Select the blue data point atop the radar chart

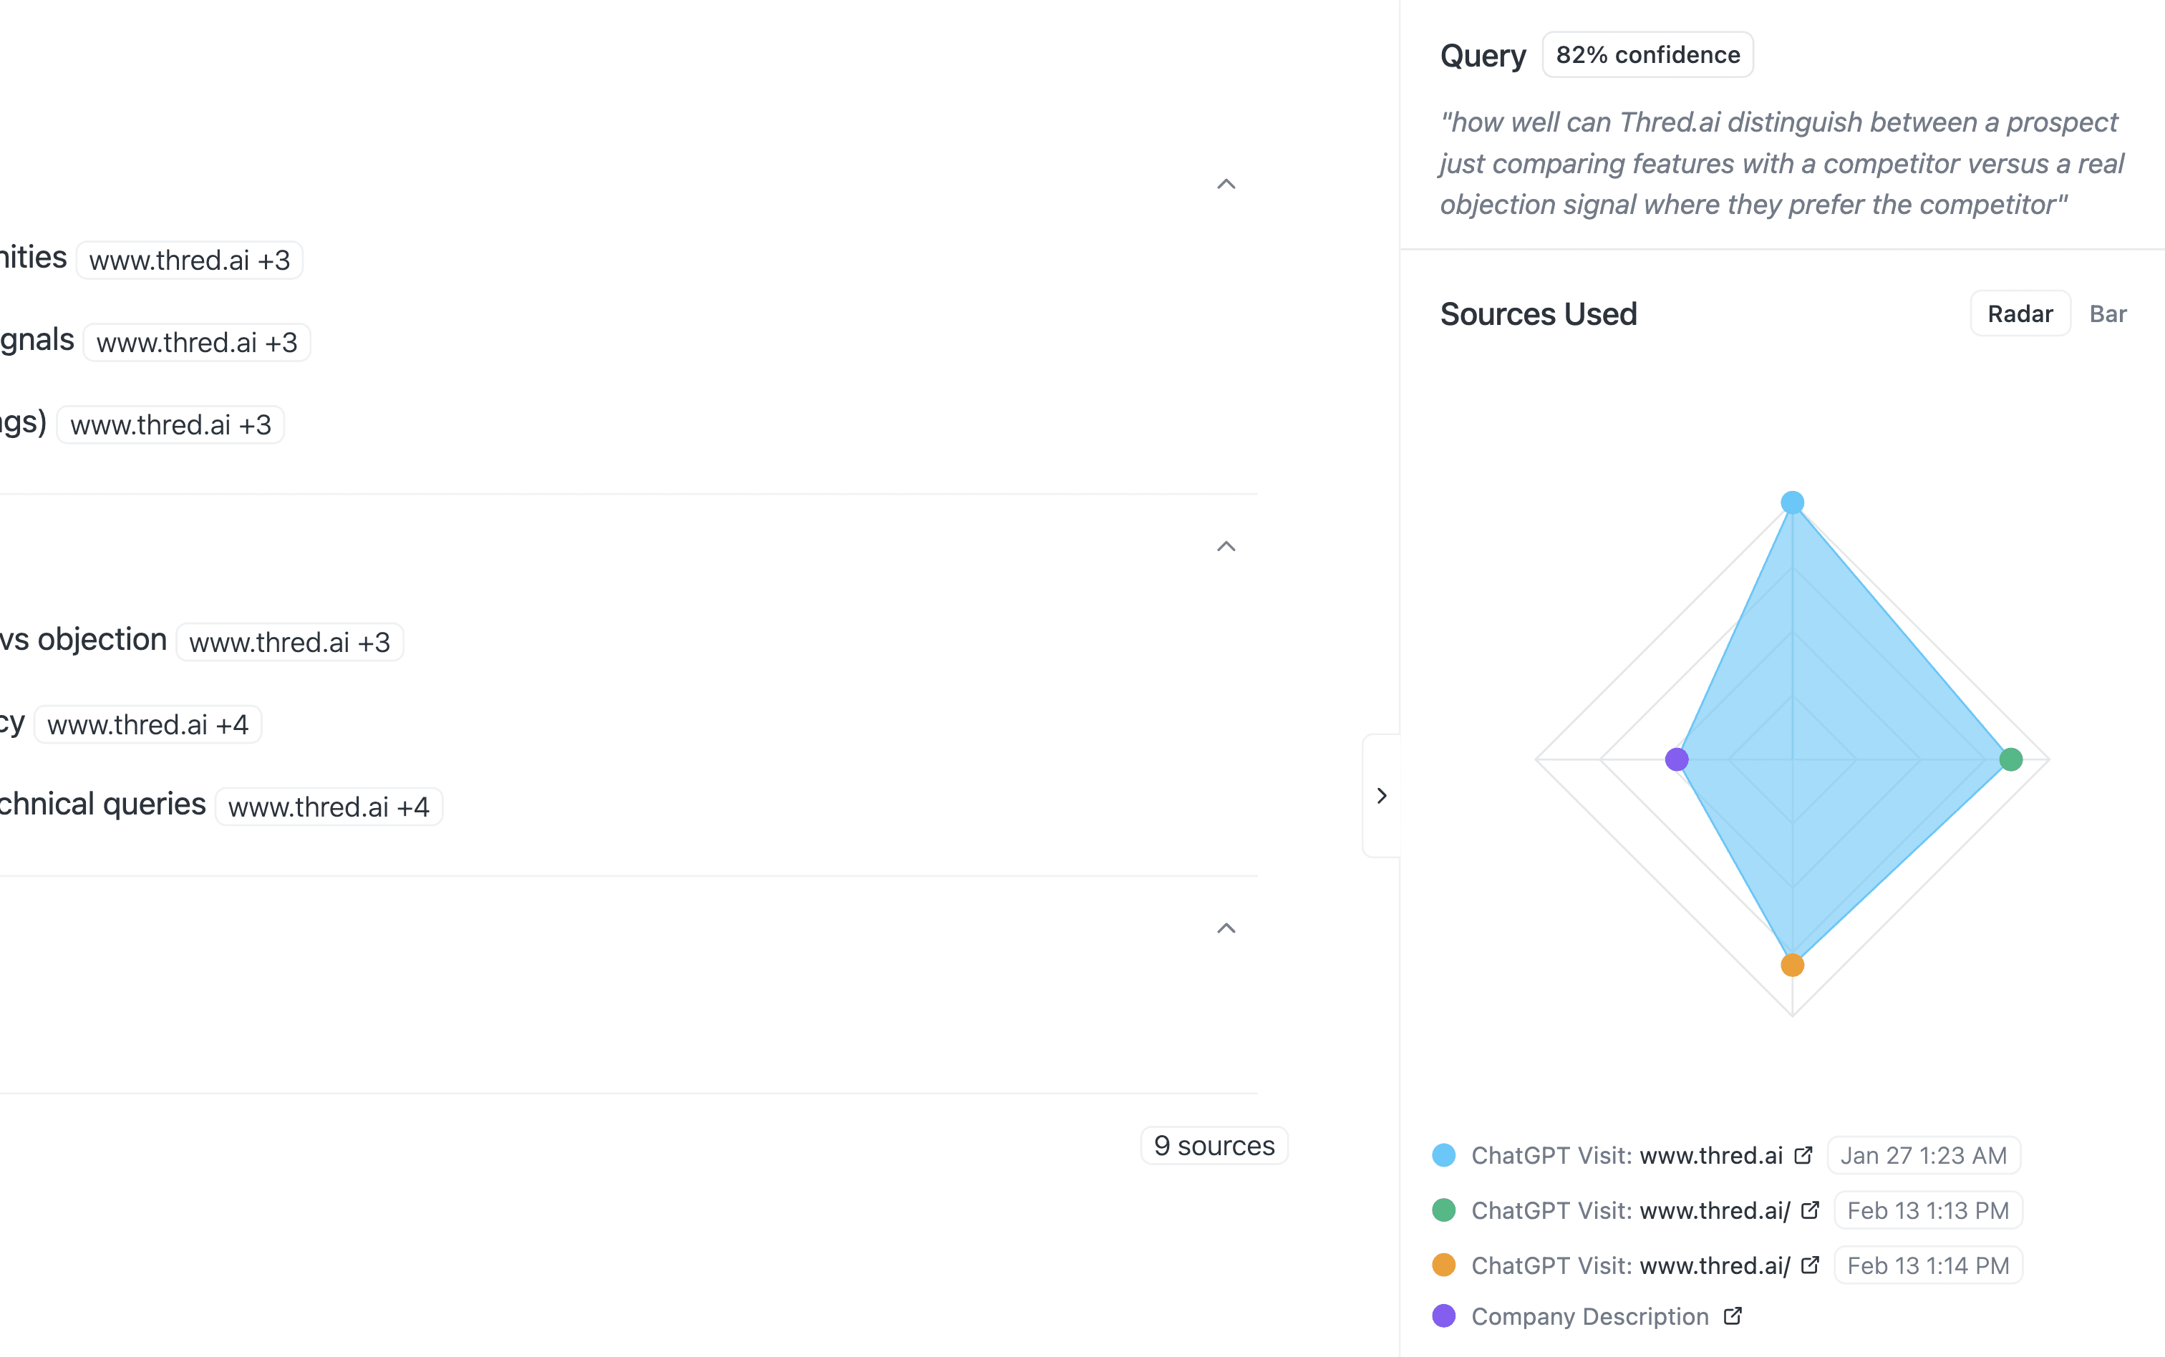click(x=1791, y=502)
